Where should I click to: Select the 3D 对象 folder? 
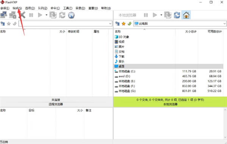(122, 37)
